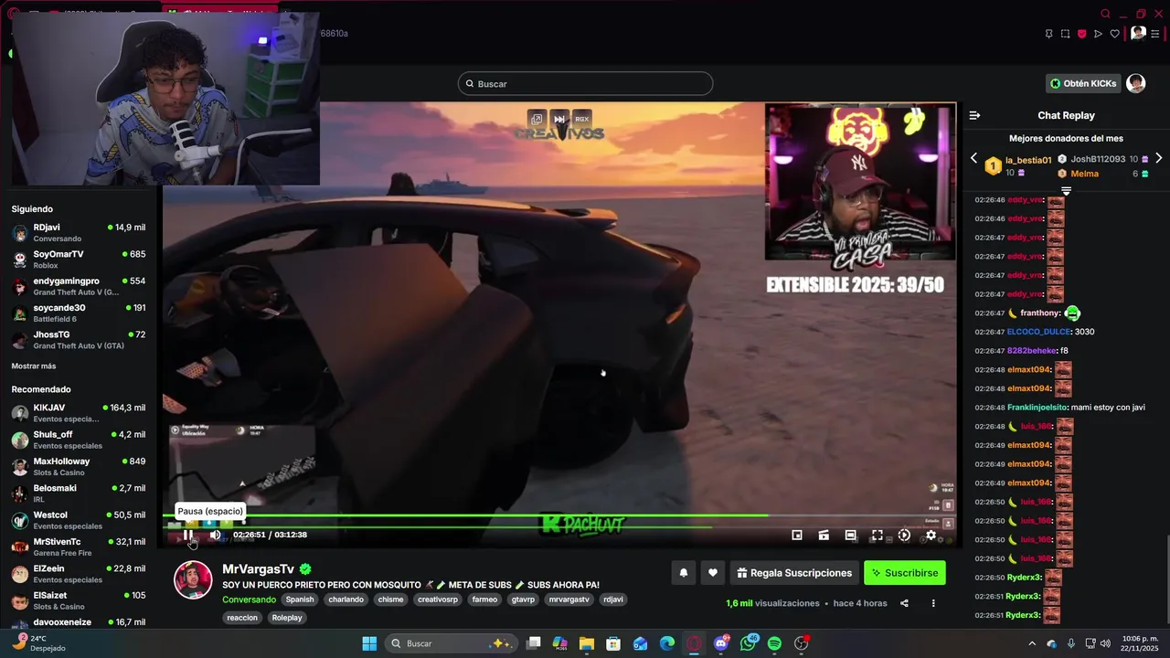
Task: Show next top donors with right arrow
Action: click(1158, 158)
